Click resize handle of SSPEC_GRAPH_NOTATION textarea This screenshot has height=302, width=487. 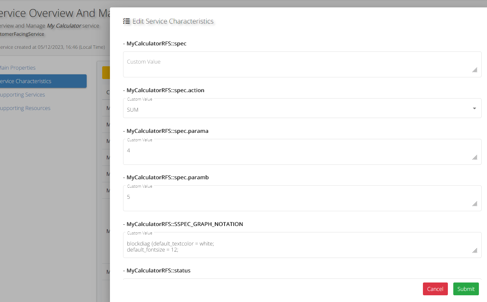[x=475, y=251]
